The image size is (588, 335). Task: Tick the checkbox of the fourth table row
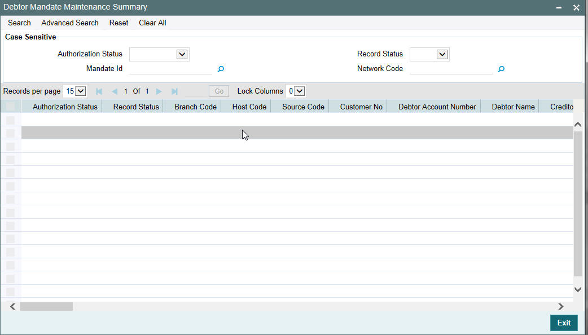point(11,159)
